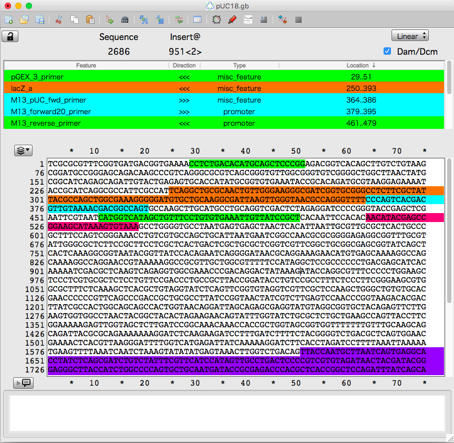This screenshot has height=443, width=454.
Task: Click the horizontal lines list icon
Action: [x=298, y=19]
